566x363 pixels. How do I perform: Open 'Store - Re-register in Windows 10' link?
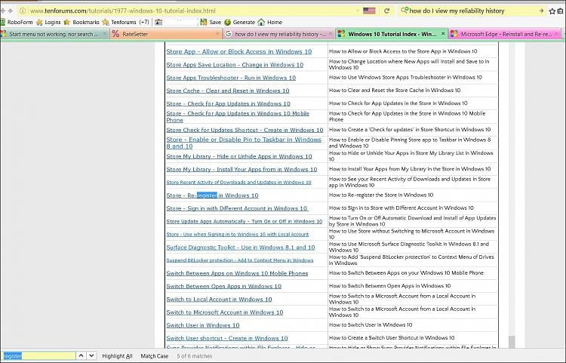point(212,195)
